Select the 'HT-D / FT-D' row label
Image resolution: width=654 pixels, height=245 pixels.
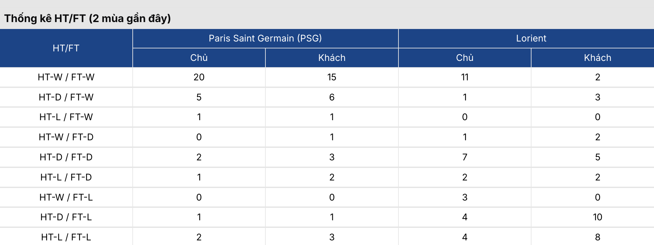point(66,157)
